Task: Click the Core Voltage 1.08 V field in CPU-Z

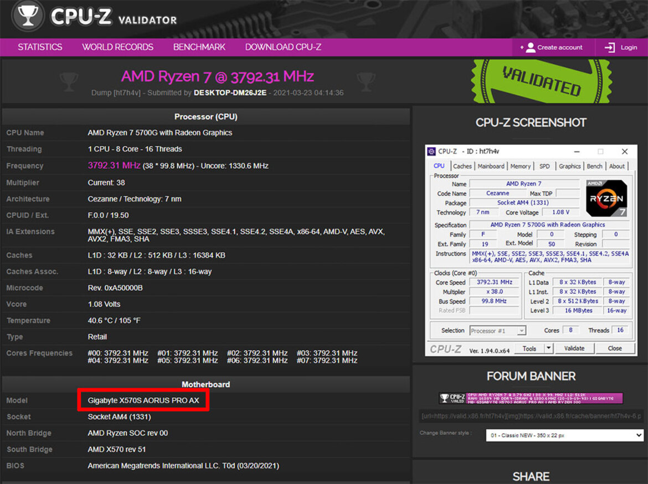Action: pos(560,212)
